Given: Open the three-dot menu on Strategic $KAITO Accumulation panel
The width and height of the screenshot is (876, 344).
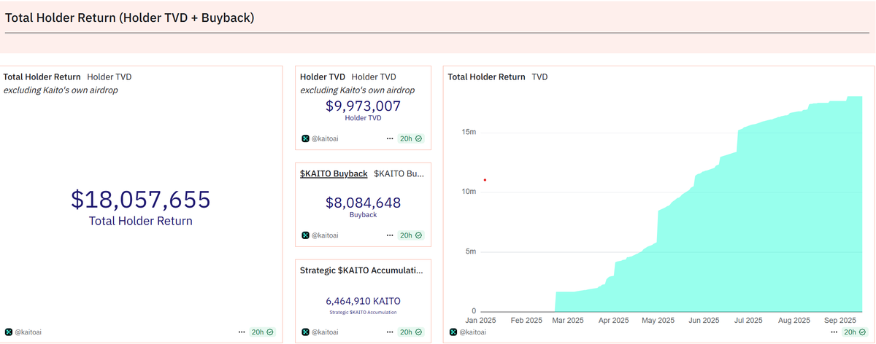Looking at the screenshot, I should pos(391,332).
